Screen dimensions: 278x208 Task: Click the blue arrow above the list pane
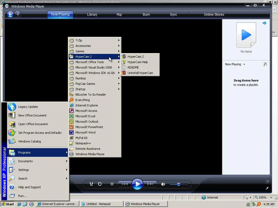(264, 23)
